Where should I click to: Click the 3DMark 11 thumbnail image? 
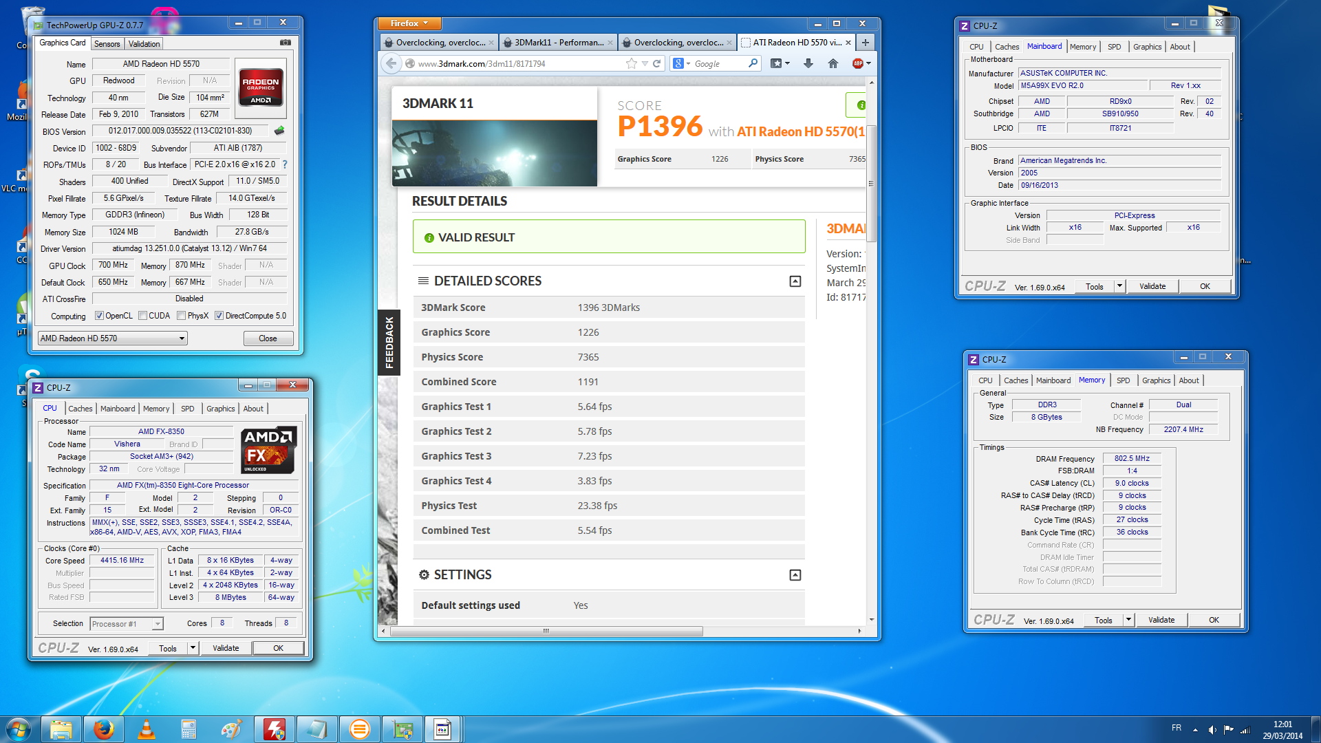pos(494,153)
